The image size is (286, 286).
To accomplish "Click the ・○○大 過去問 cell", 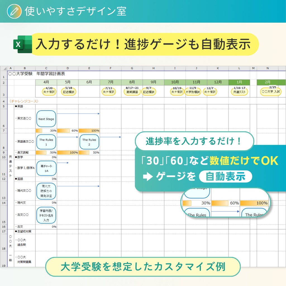I will point(25,242).
